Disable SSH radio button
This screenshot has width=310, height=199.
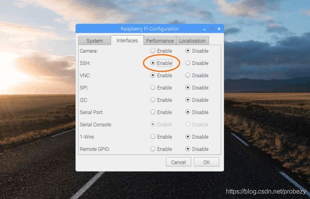(188, 63)
